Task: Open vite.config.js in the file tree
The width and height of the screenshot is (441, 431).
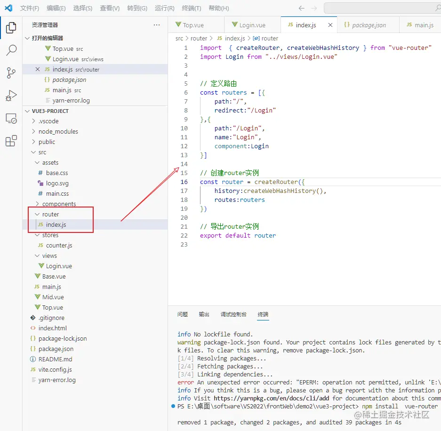Action: [95, 370]
